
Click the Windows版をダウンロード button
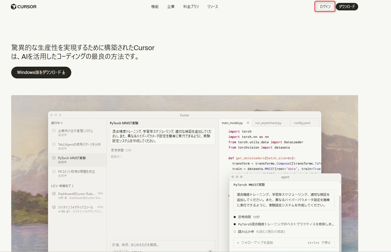pos(41,73)
